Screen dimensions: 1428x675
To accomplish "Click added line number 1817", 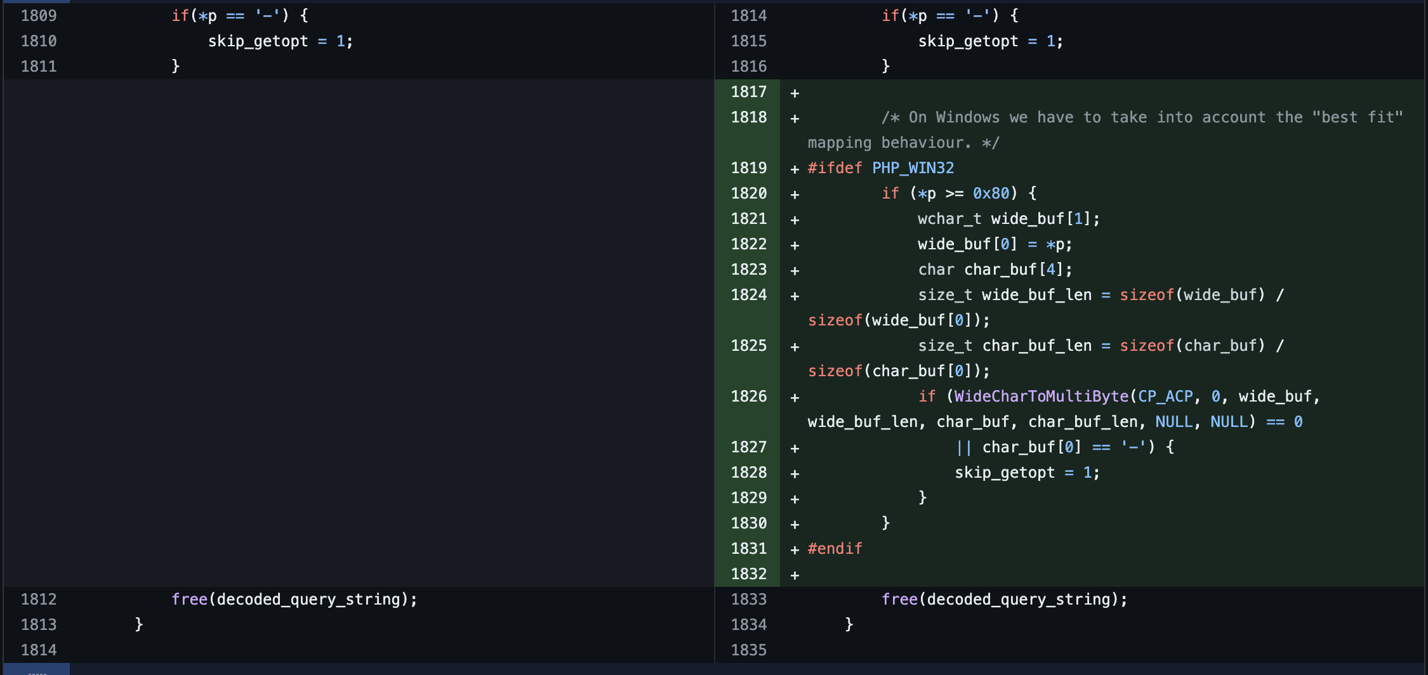I will (749, 92).
